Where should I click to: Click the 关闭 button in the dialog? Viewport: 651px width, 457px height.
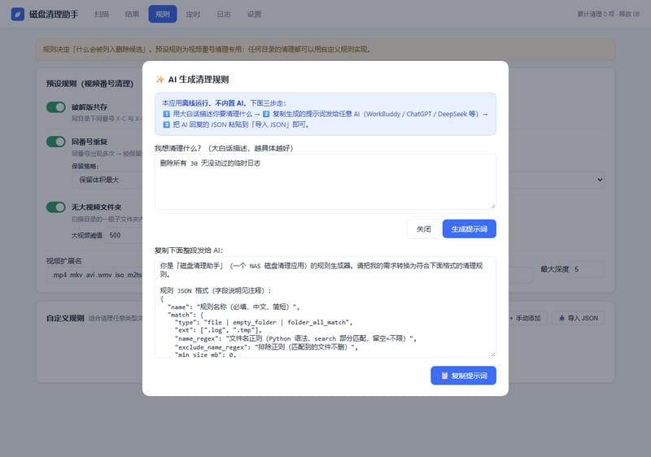pyautogui.click(x=423, y=229)
